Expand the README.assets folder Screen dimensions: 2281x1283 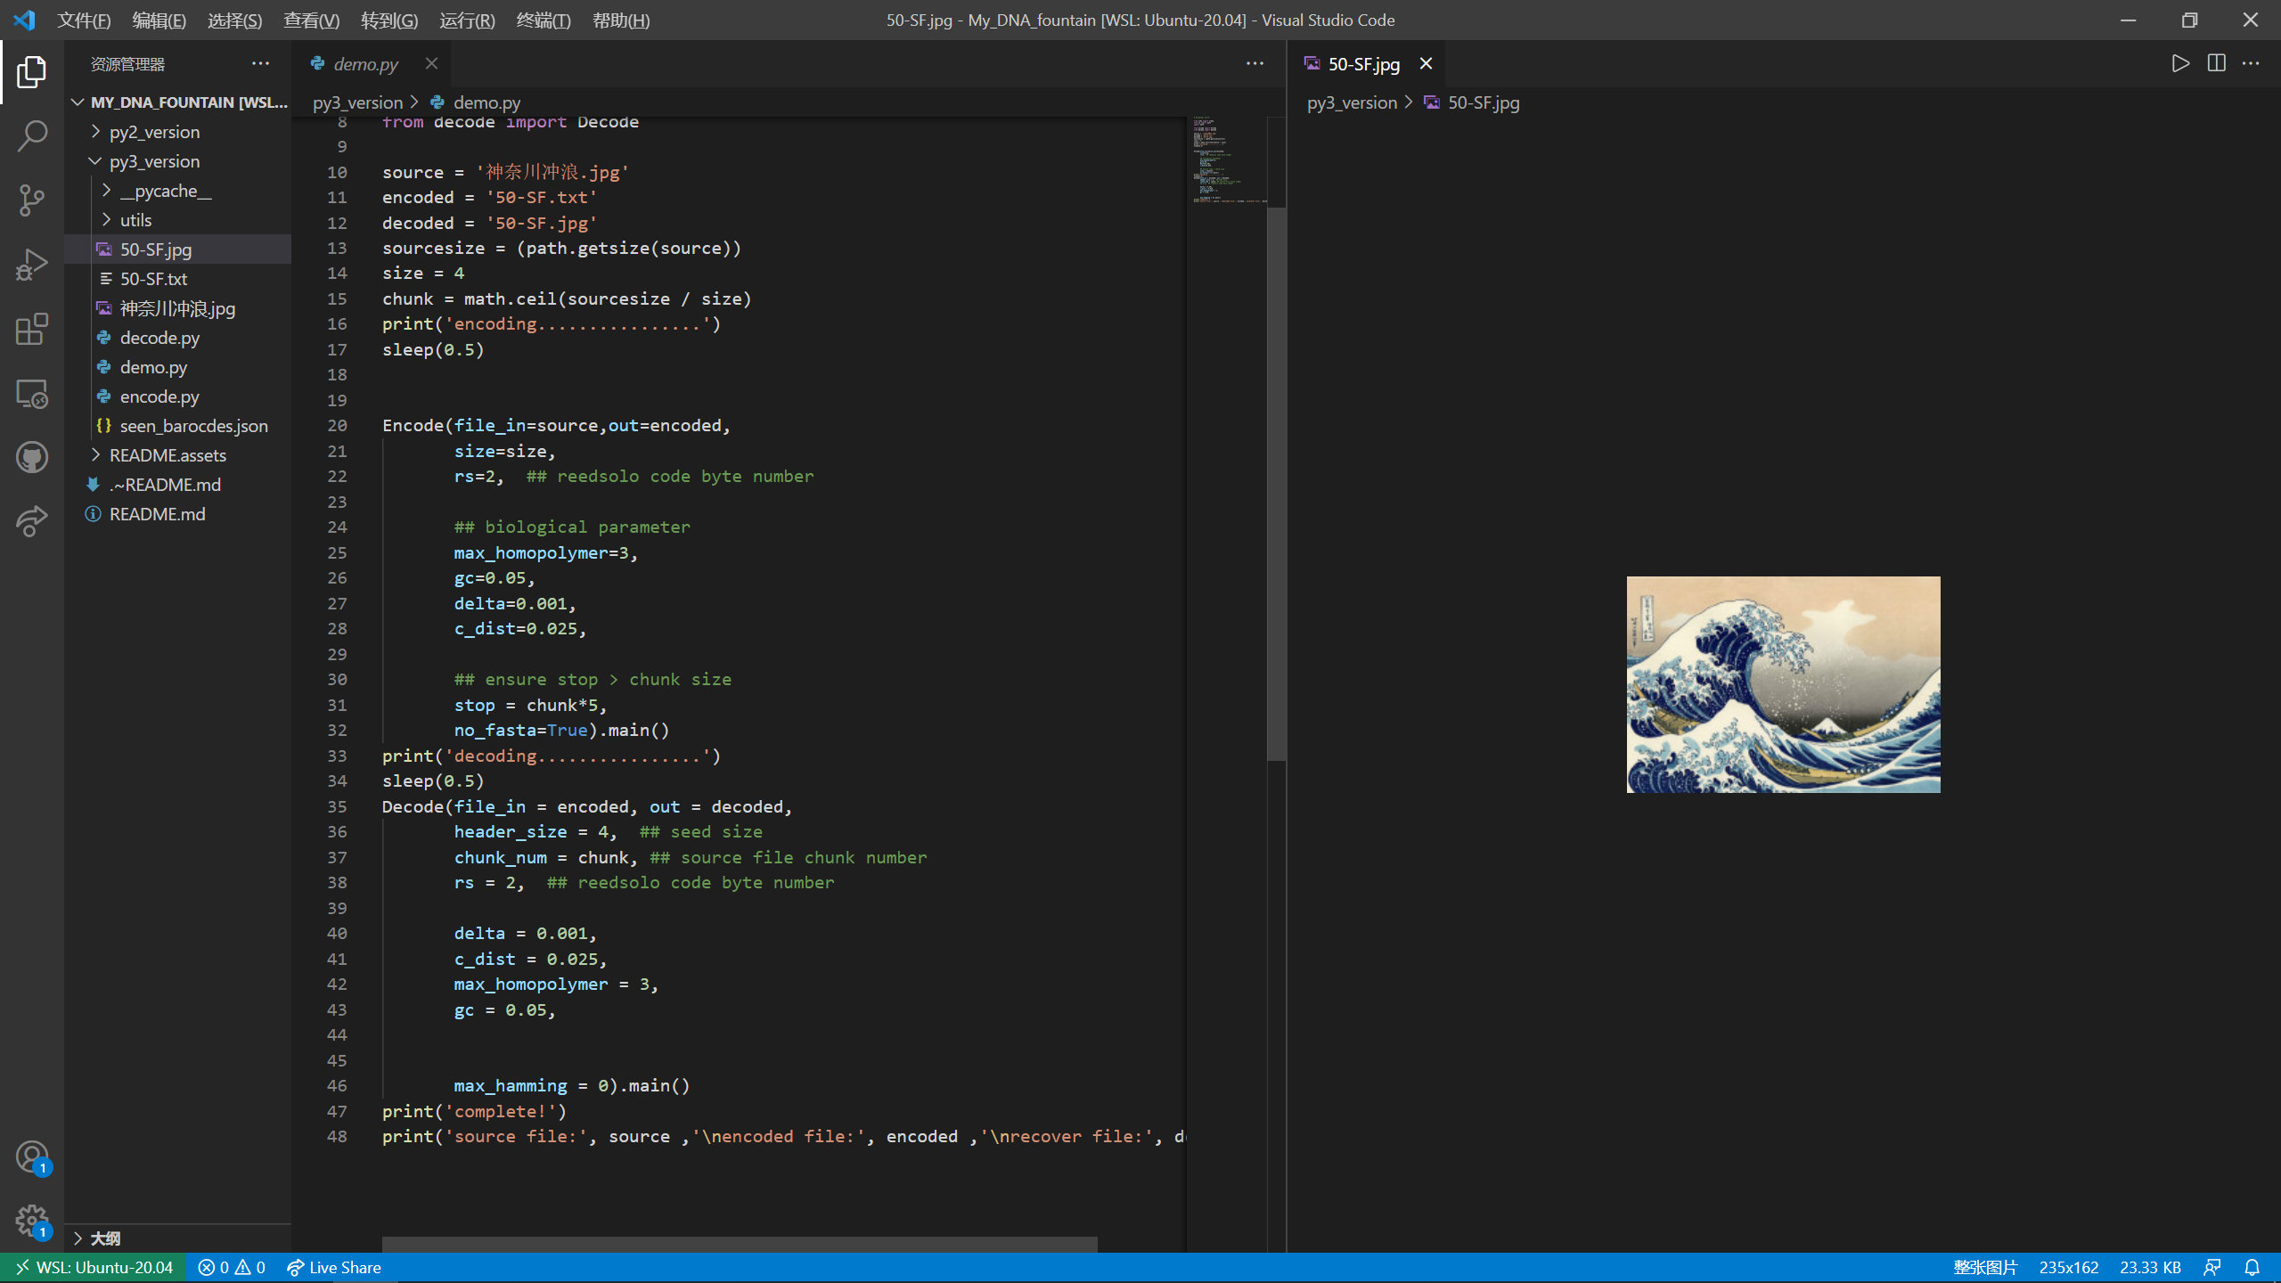coord(168,455)
